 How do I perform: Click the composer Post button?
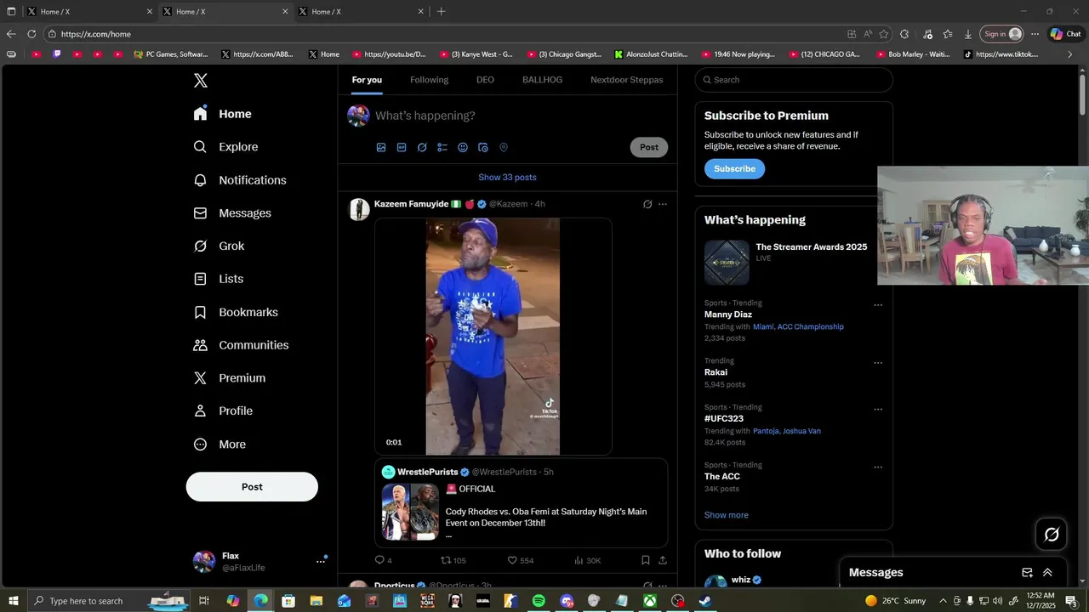click(x=649, y=147)
